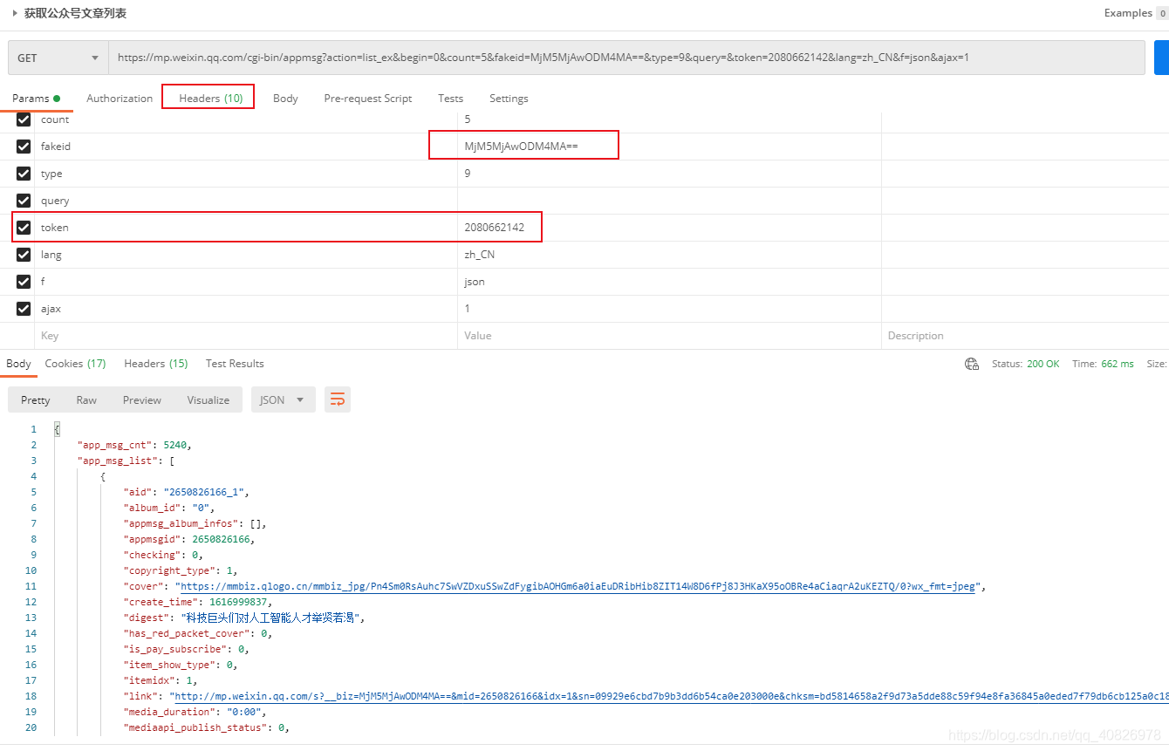1169x751 pixels.
Task: Uncheck the lang parameter checkbox
Action: click(24, 255)
